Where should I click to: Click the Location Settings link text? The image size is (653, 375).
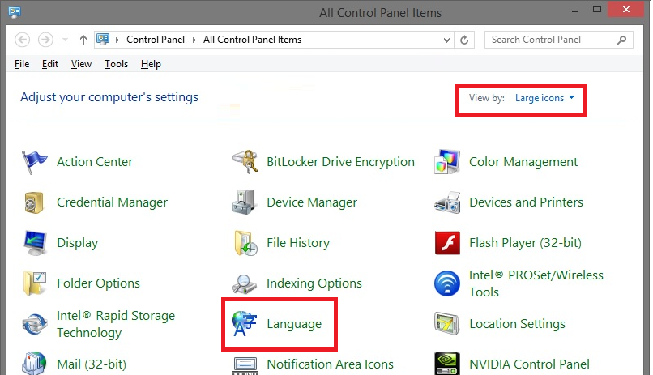tap(517, 324)
